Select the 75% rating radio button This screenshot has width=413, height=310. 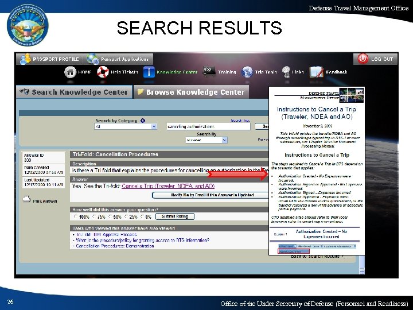(94, 216)
